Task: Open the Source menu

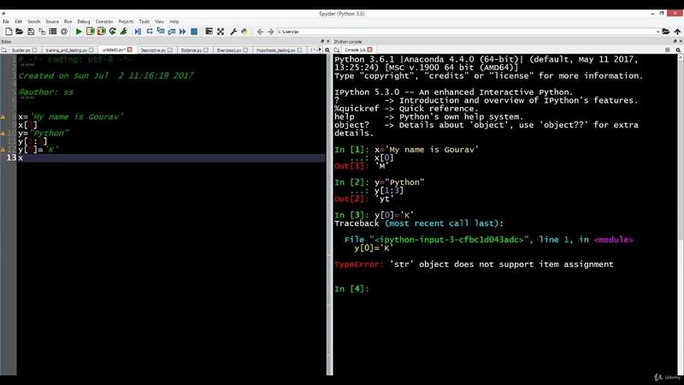Action: click(52, 21)
